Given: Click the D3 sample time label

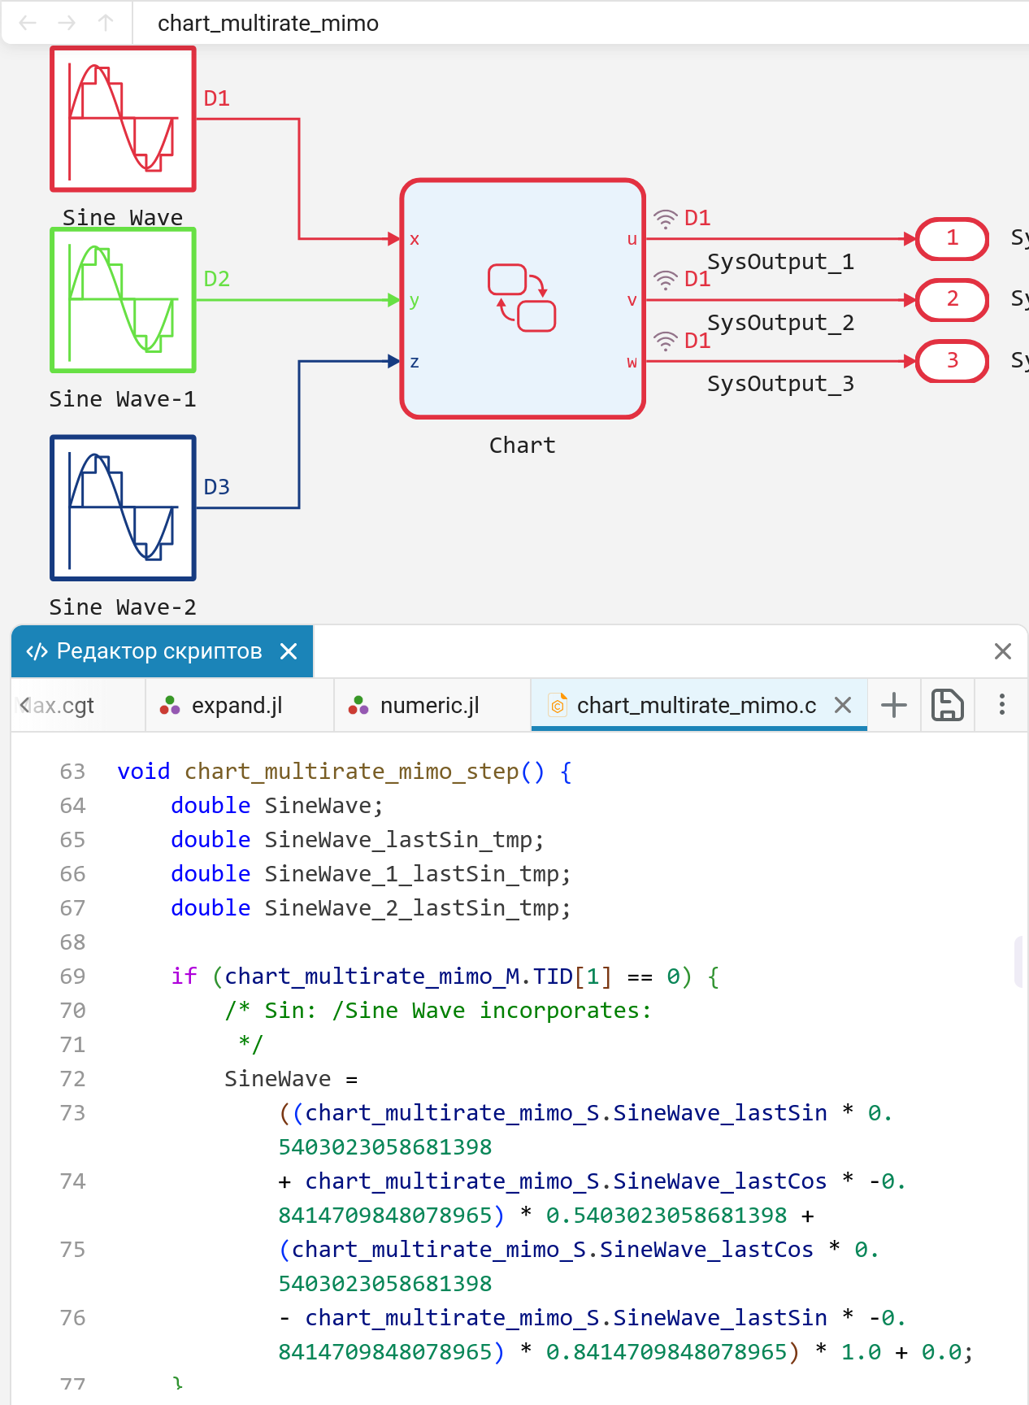Looking at the screenshot, I should click(x=217, y=487).
